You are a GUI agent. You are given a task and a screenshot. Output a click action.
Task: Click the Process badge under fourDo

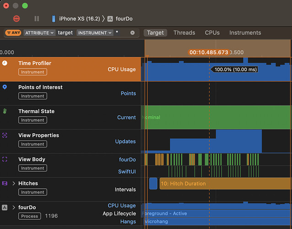pyautogui.click(x=30, y=216)
